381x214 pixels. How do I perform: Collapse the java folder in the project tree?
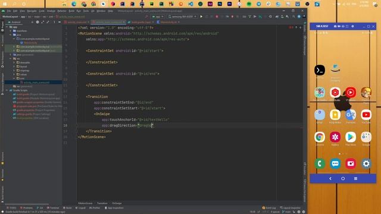tap(11, 34)
